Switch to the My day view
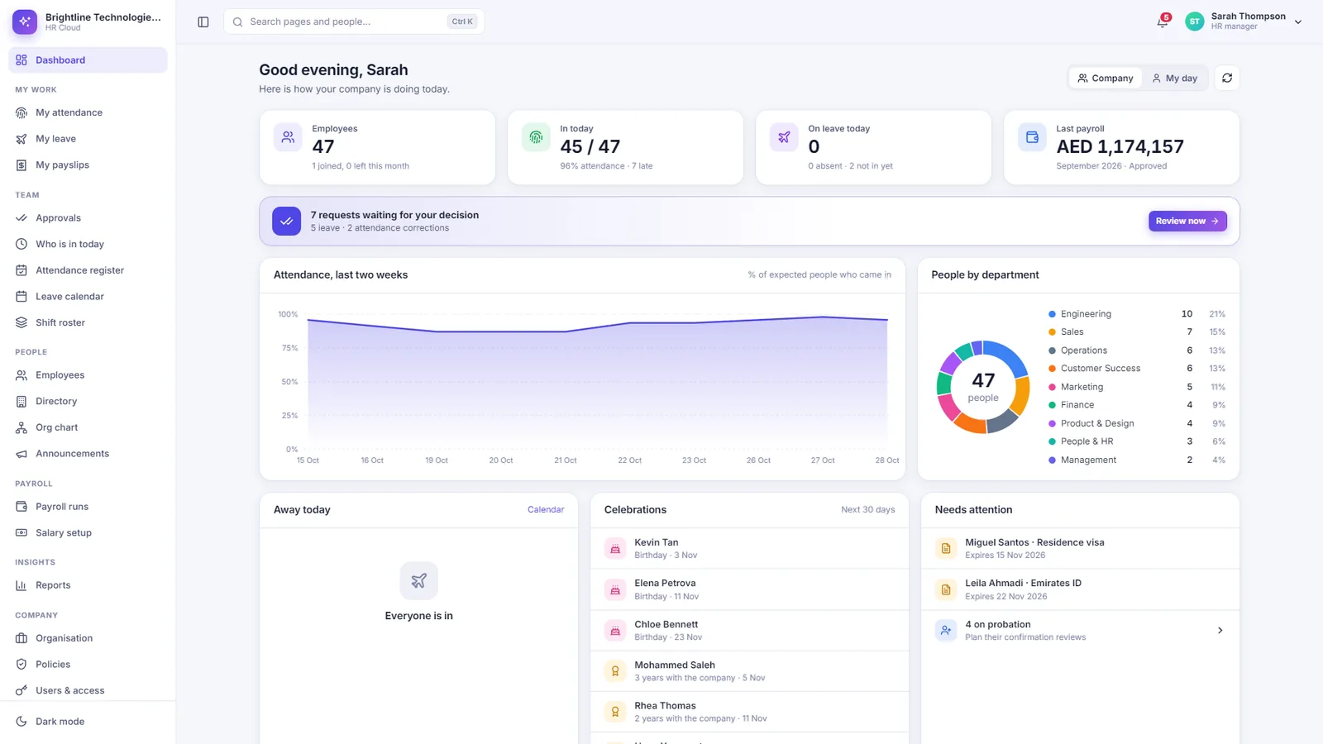This screenshot has height=744, width=1323. (x=1175, y=78)
